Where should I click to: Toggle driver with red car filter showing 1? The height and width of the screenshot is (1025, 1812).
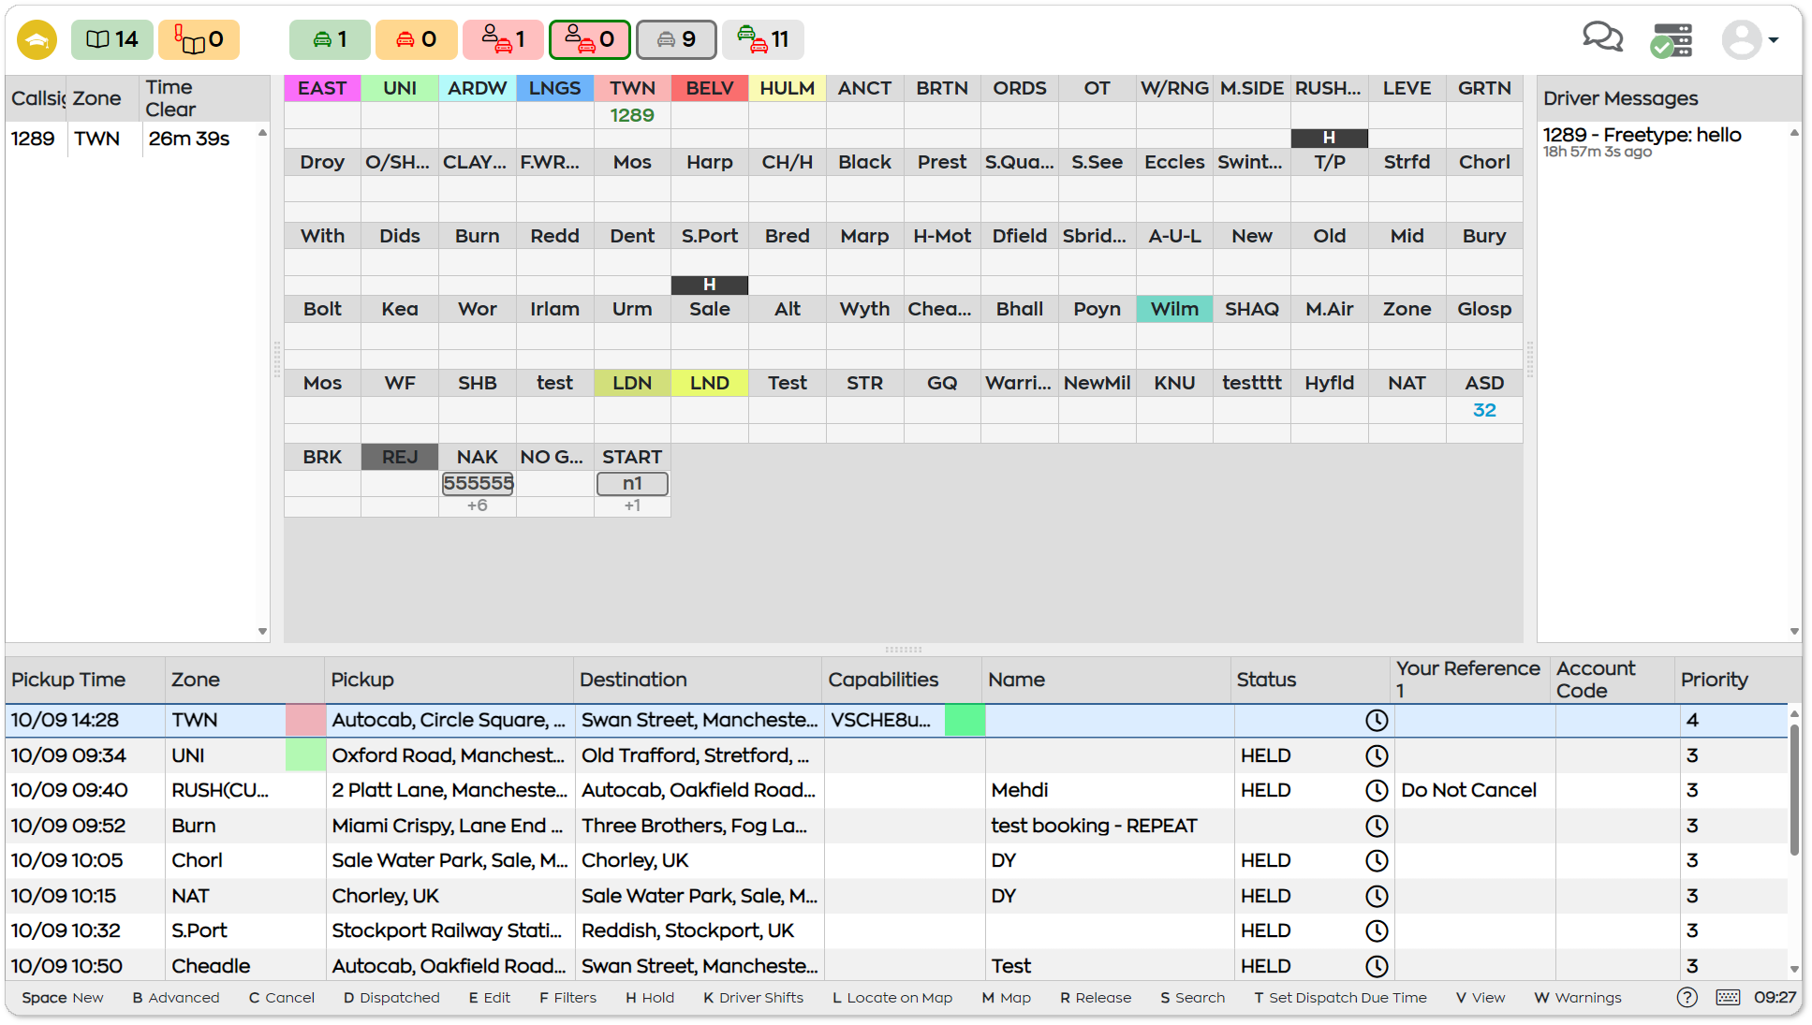click(503, 39)
